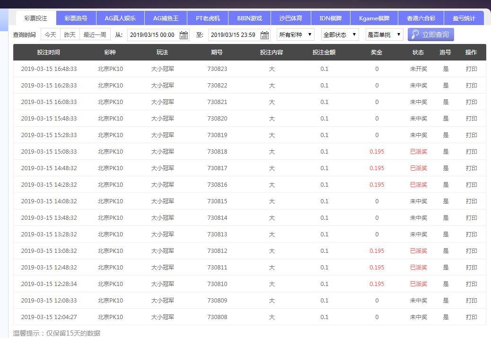
Task: Click the 投注时间 column header
Action: tap(49, 52)
